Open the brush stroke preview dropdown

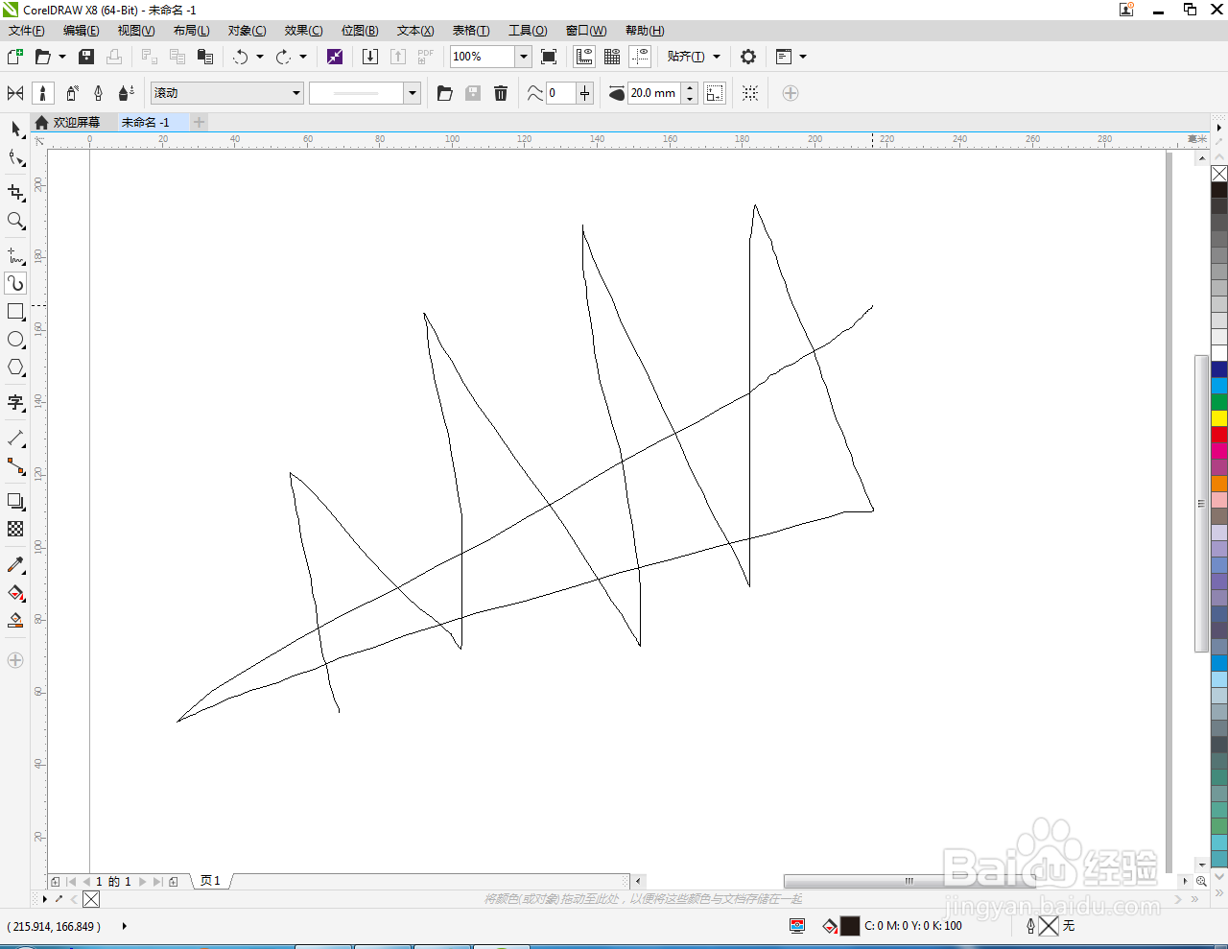[x=413, y=93]
